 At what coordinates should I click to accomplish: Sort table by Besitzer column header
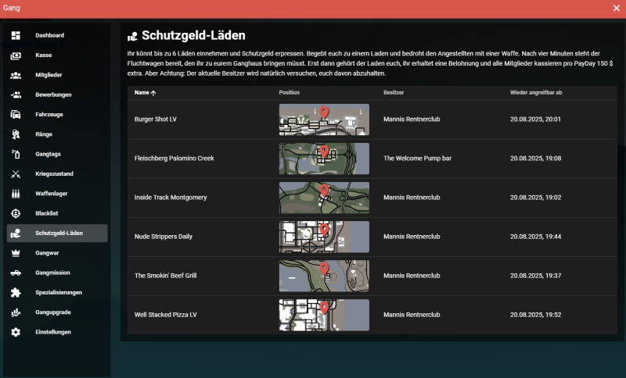(x=394, y=92)
